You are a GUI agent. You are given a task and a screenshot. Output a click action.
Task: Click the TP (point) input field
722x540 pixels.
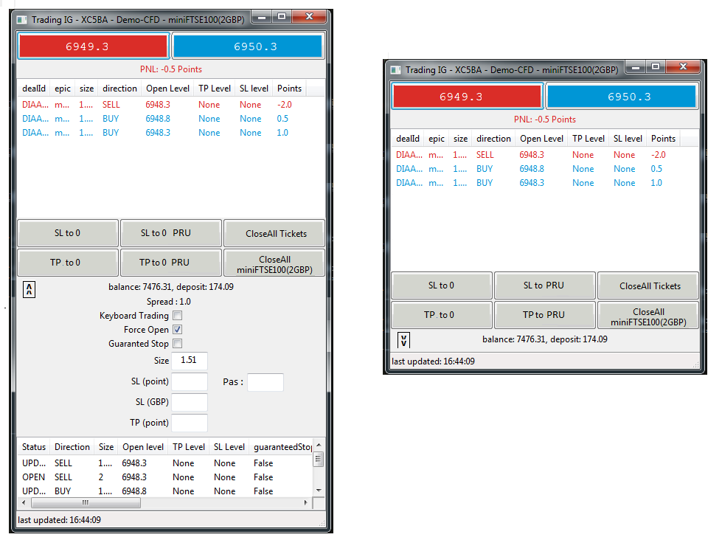pos(190,423)
